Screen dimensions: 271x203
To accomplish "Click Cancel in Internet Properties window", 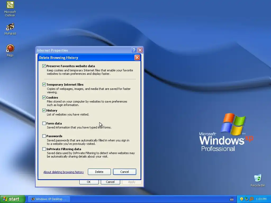I will point(110,182).
